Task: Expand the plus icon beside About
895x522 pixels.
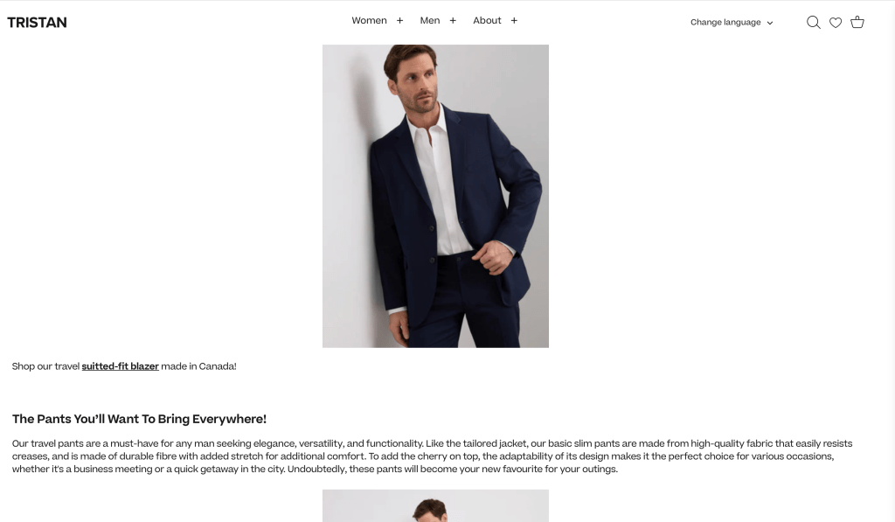Action: click(x=514, y=21)
